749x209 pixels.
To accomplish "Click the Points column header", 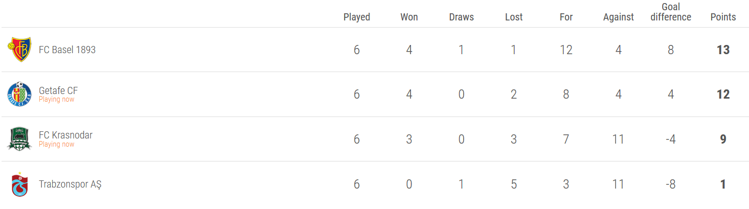I will pyautogui.click(x=723, y=17).
